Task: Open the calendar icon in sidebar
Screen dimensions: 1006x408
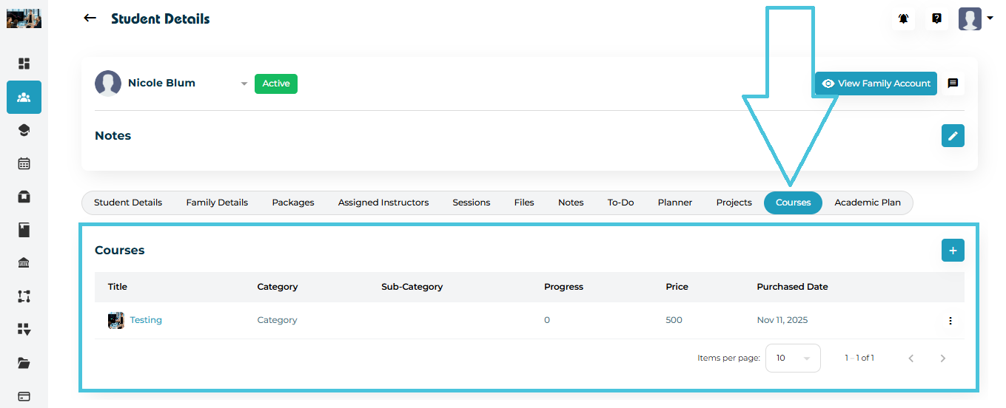Action: (x=24, y=163)
